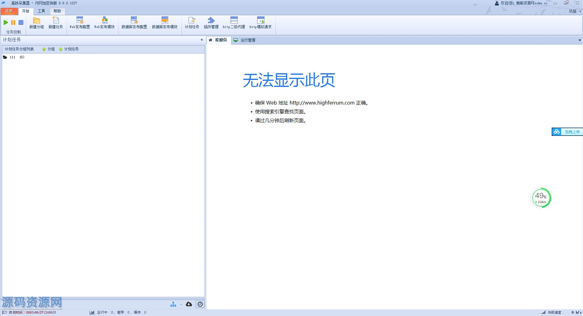Click the 拖拽上传 cloud upload widget
Image resolution: width=583 pixels, height=316 pixels.
click(x=567, y=132)
